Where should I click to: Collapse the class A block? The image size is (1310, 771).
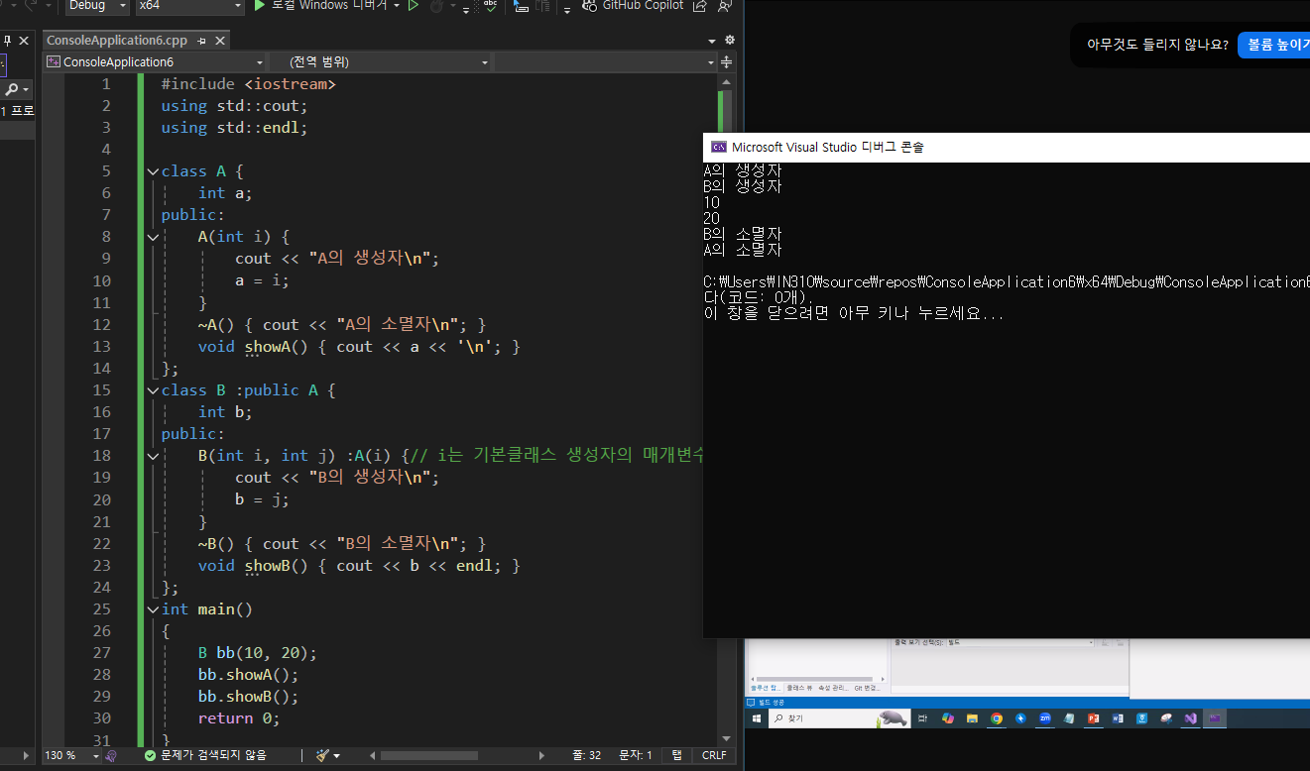153,171
